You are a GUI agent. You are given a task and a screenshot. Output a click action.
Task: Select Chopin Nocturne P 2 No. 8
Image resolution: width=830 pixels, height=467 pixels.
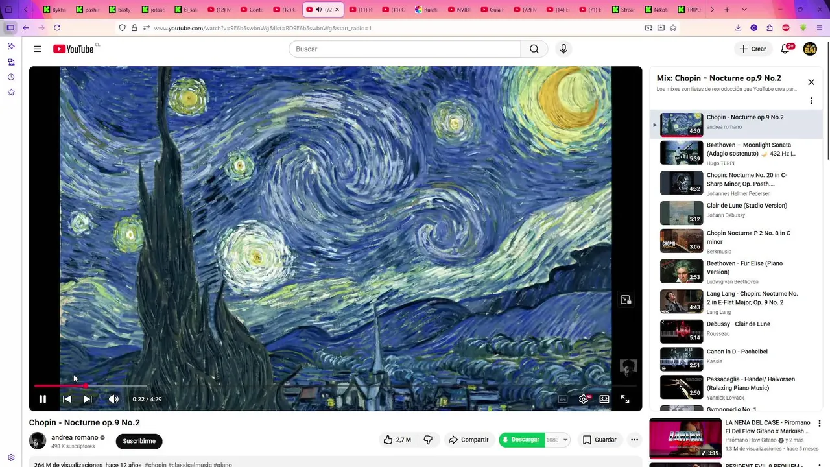click(x=736, y=241)
